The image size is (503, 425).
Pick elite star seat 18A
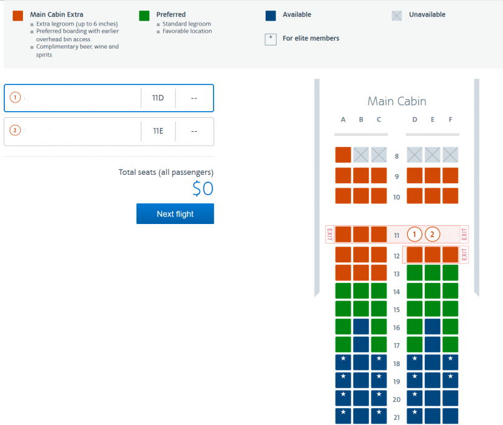[343, 362]
